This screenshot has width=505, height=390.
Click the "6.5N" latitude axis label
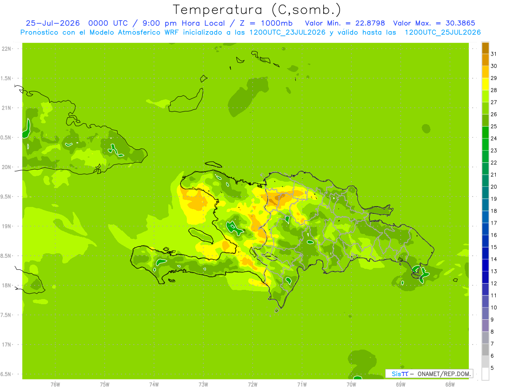point(6,374)
